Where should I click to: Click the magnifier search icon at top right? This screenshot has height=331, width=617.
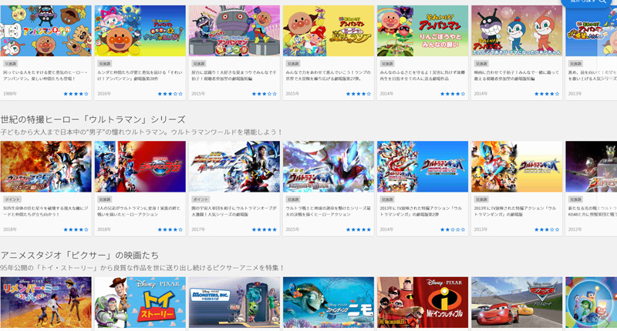click(602, 2)
